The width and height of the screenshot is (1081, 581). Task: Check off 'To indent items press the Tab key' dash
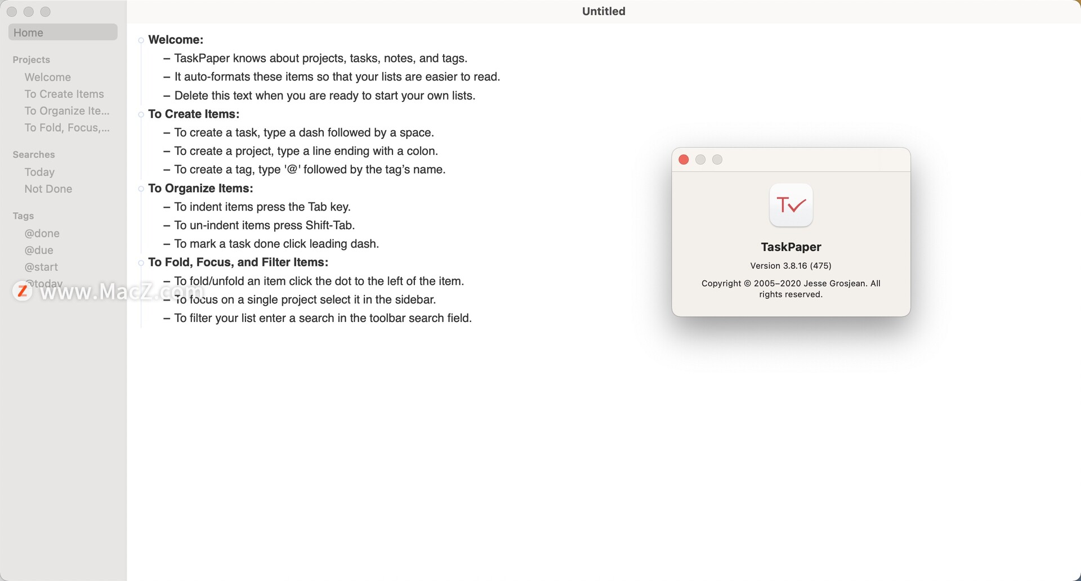(167, 207)
